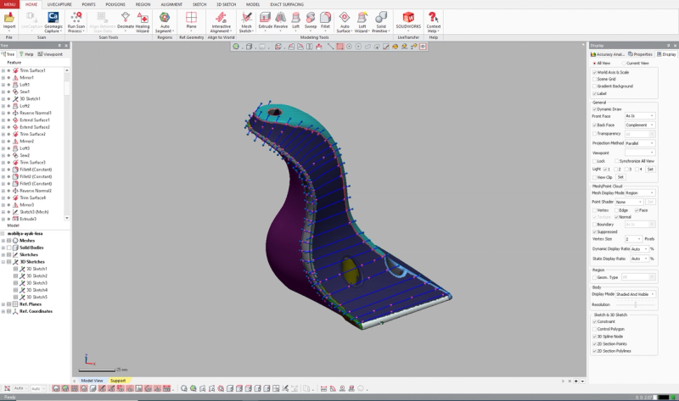The width and height of the screenshot is (679, 401).
Task: Start the Auto Surface tool
Action: pos(345,22)
